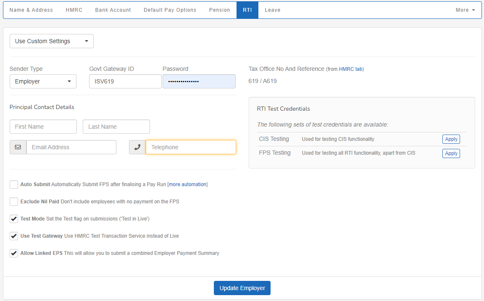This screenshot has height=301, width=484.
Task: Switch to the Leave tab
Action: point(273,10)
